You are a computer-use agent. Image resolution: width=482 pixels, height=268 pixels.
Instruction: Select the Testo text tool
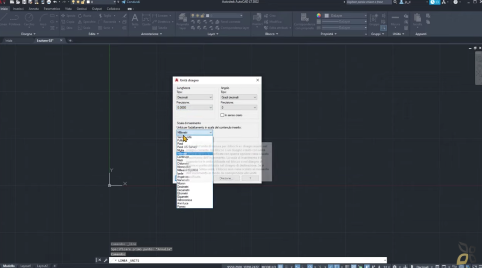coord(135,20)
